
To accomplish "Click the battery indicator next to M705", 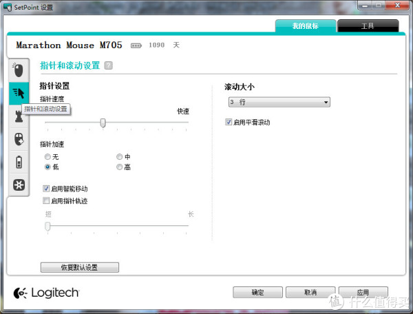I will coord(136,46).
